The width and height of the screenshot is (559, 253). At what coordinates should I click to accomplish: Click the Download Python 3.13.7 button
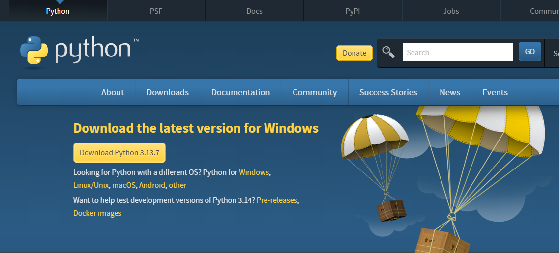[x=119, y=153]
